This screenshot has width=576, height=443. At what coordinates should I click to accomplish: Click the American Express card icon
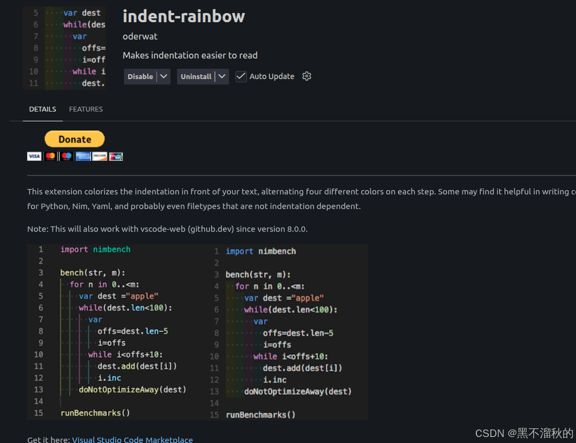(83, 157)
